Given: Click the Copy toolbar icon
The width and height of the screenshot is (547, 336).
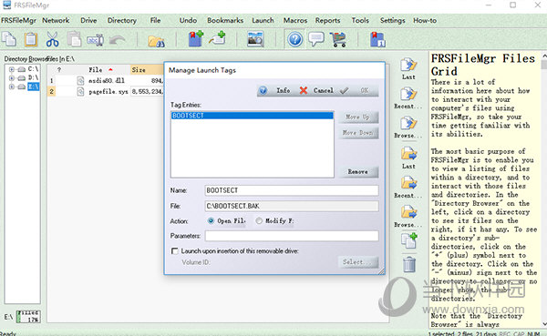Looking at the screenshot, I should point(9,39).
